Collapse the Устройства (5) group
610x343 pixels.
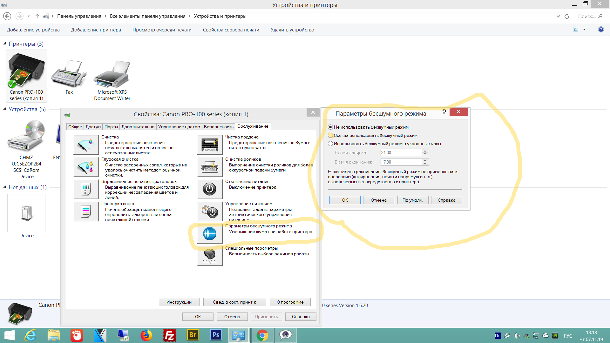click(x=5, y=109)
